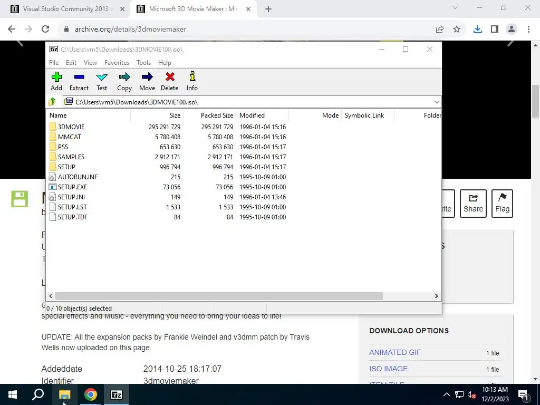Bookmark this page with the star icon

(x=457, y=30)
